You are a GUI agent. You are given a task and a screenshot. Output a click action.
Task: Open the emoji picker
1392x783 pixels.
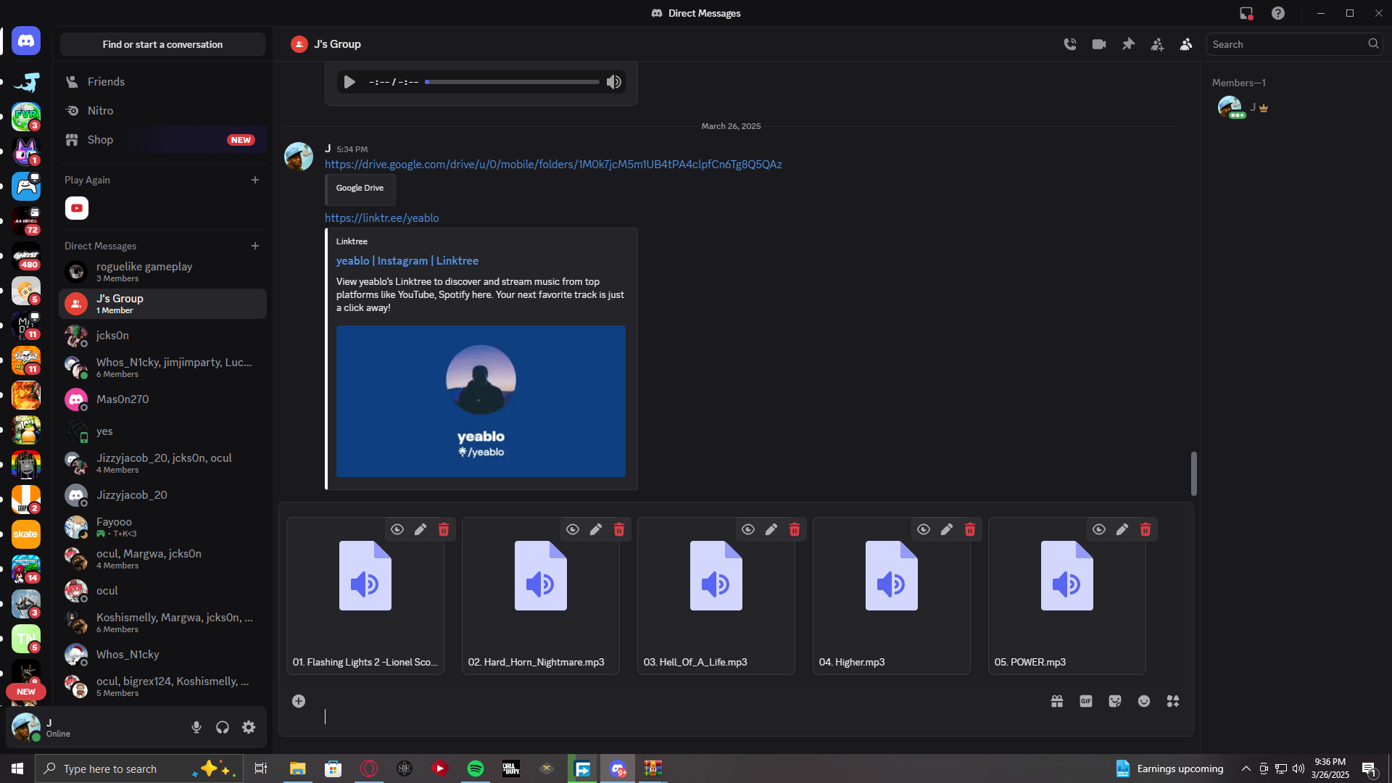pos(1144,701)
